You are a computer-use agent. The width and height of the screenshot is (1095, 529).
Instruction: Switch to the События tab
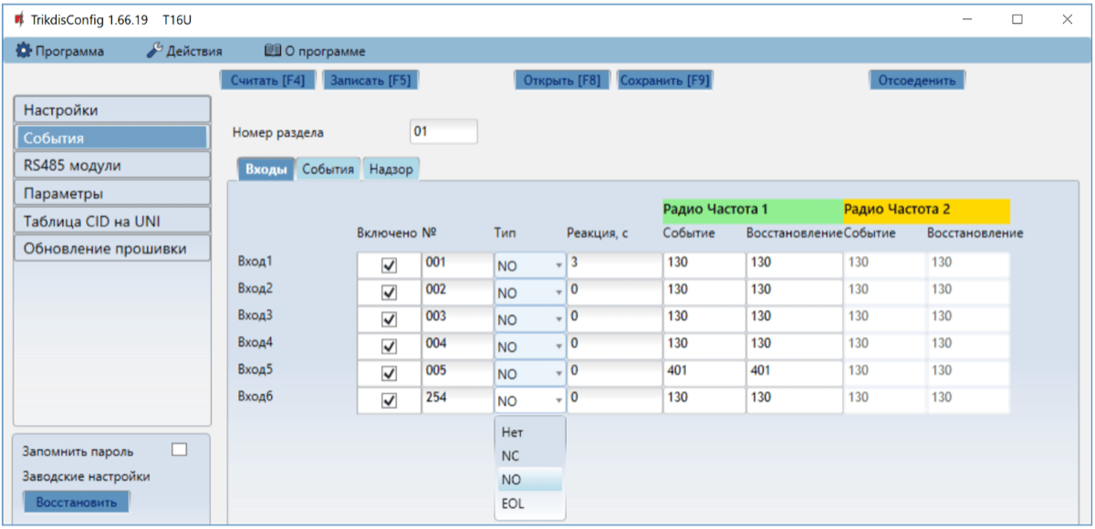(328, 170)
